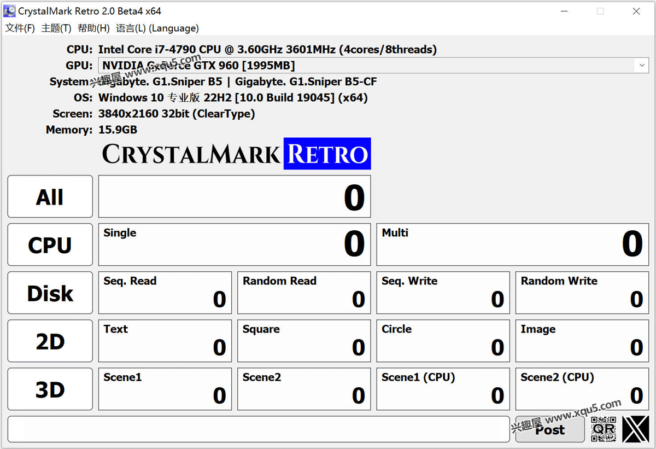The image size is (656, 449).
Task: Run the All benchmark
Action: tap(50, 197)
